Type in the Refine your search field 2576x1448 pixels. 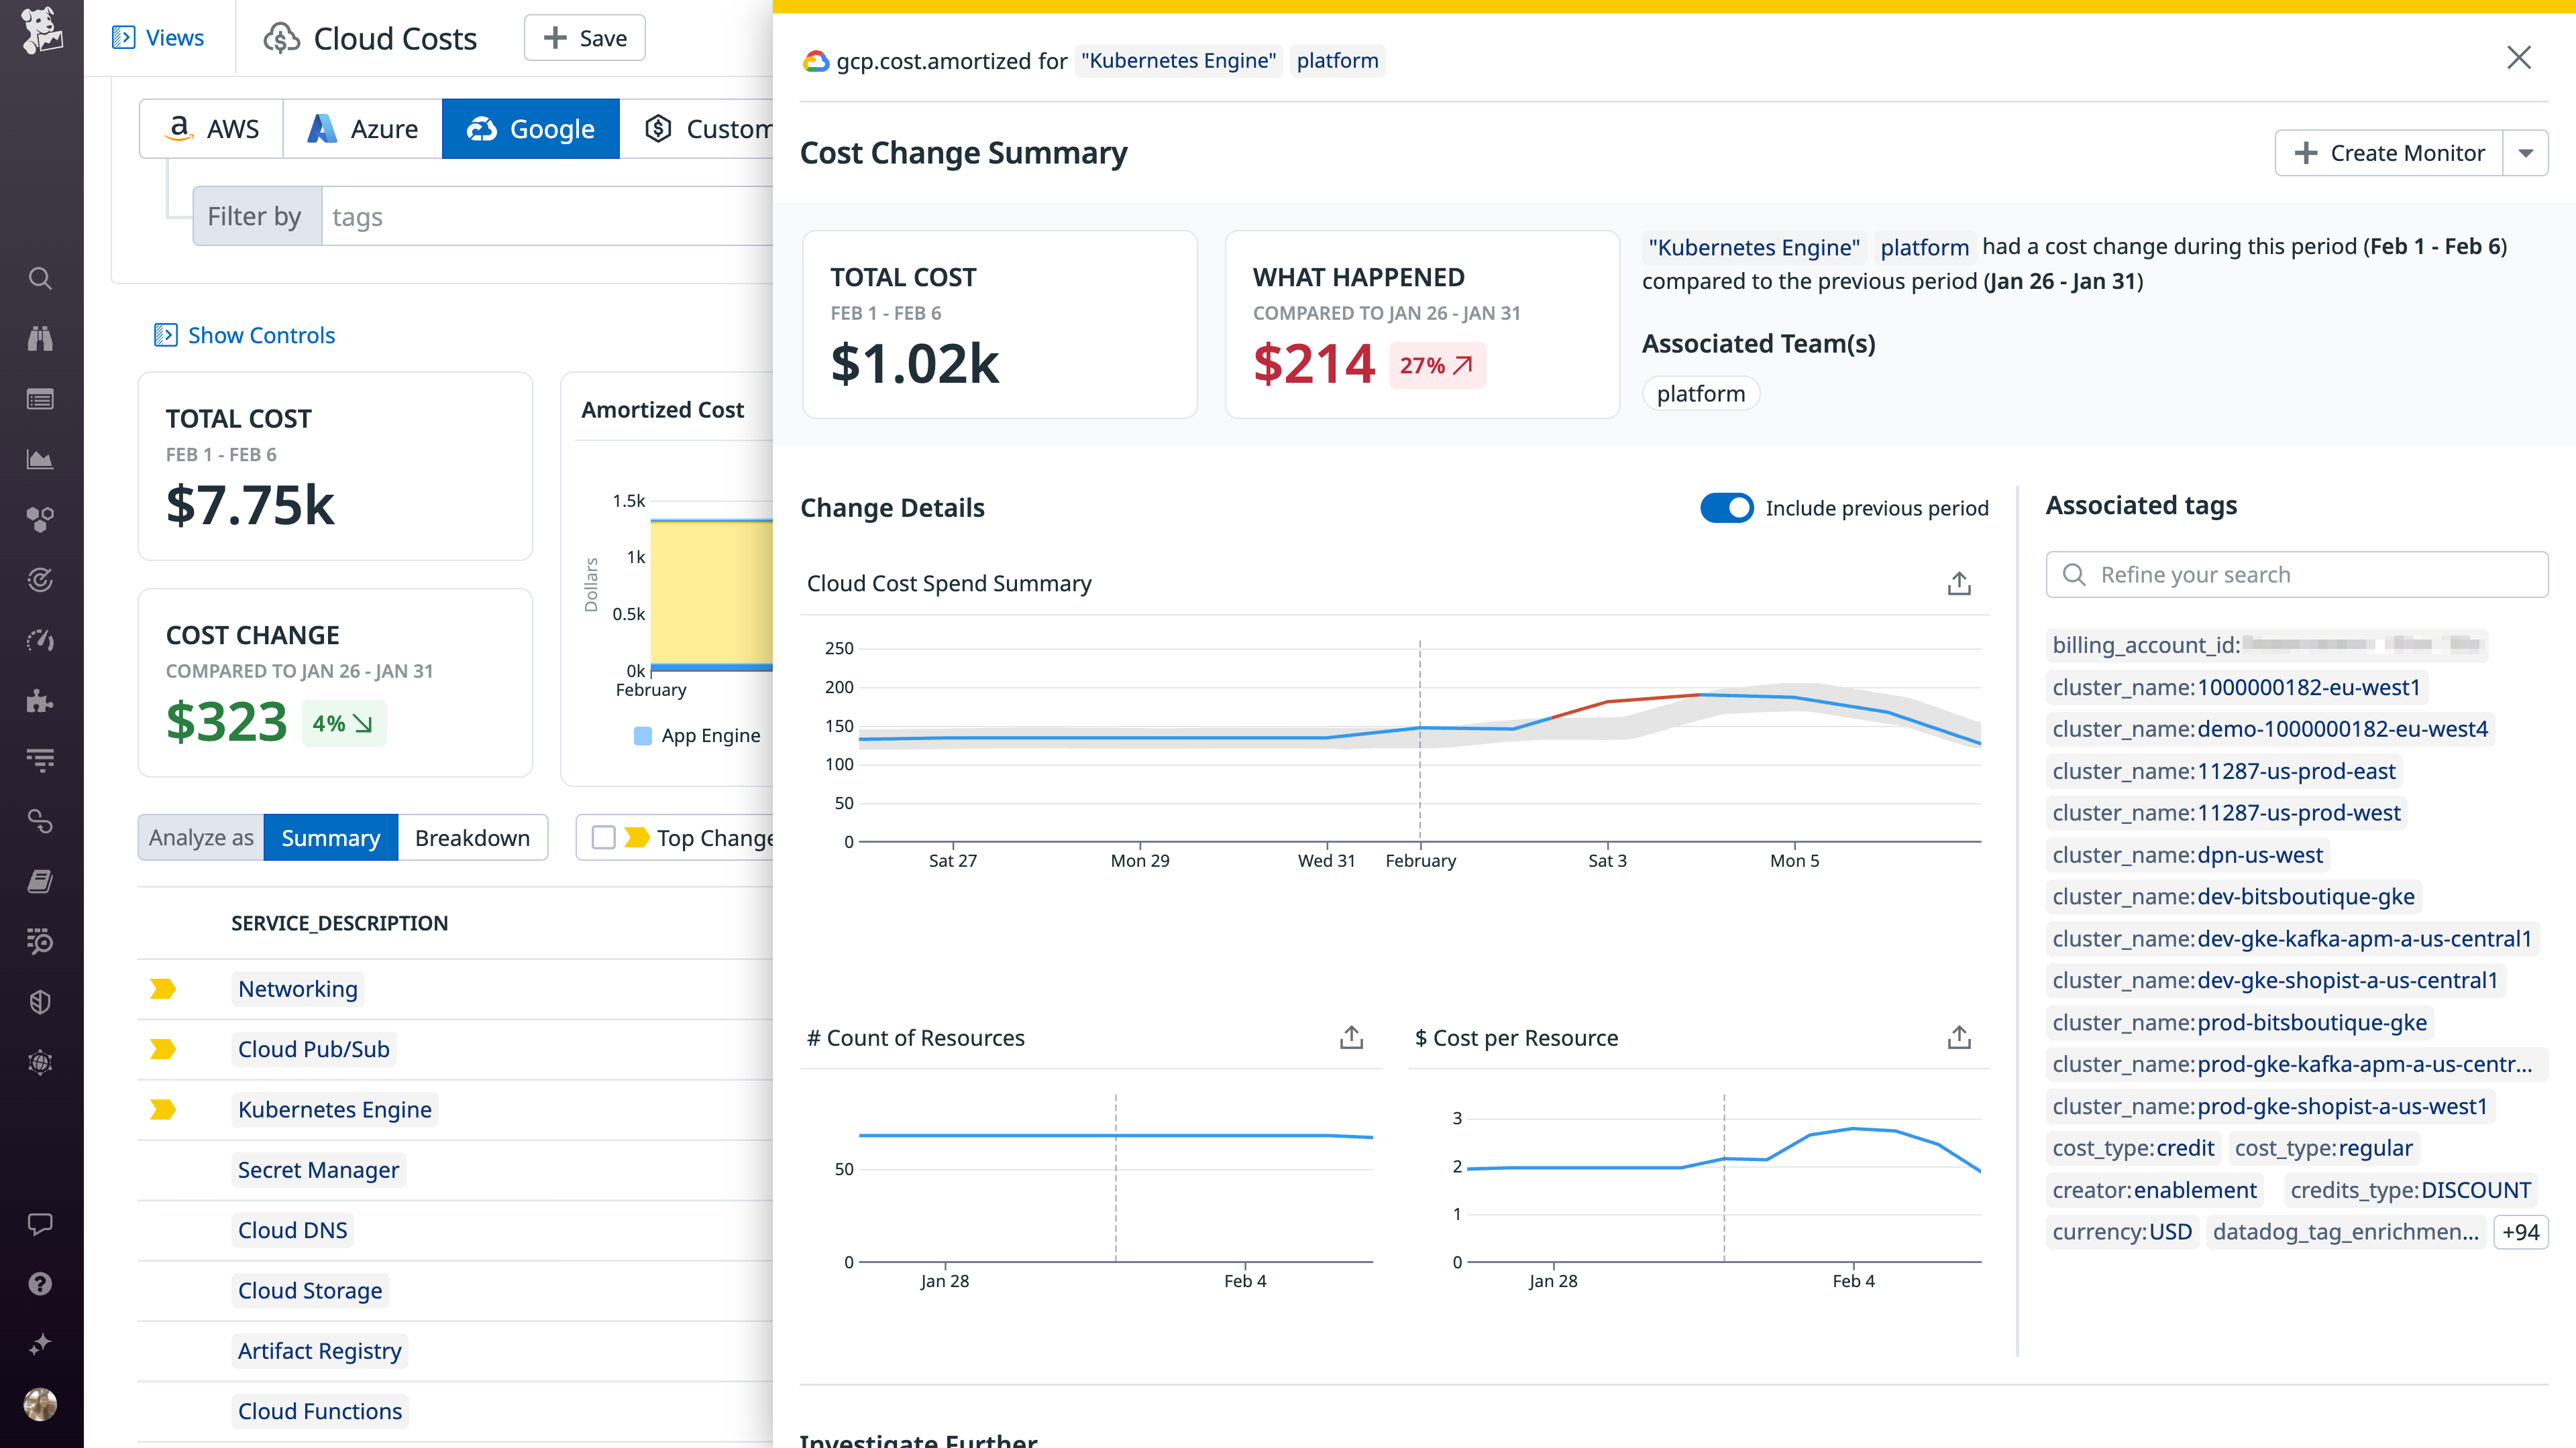[x=2295, y=575]
